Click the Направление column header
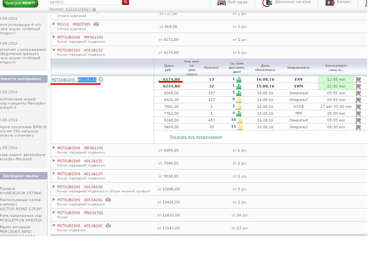Viewport: 385px width, 272px height. 298,67
